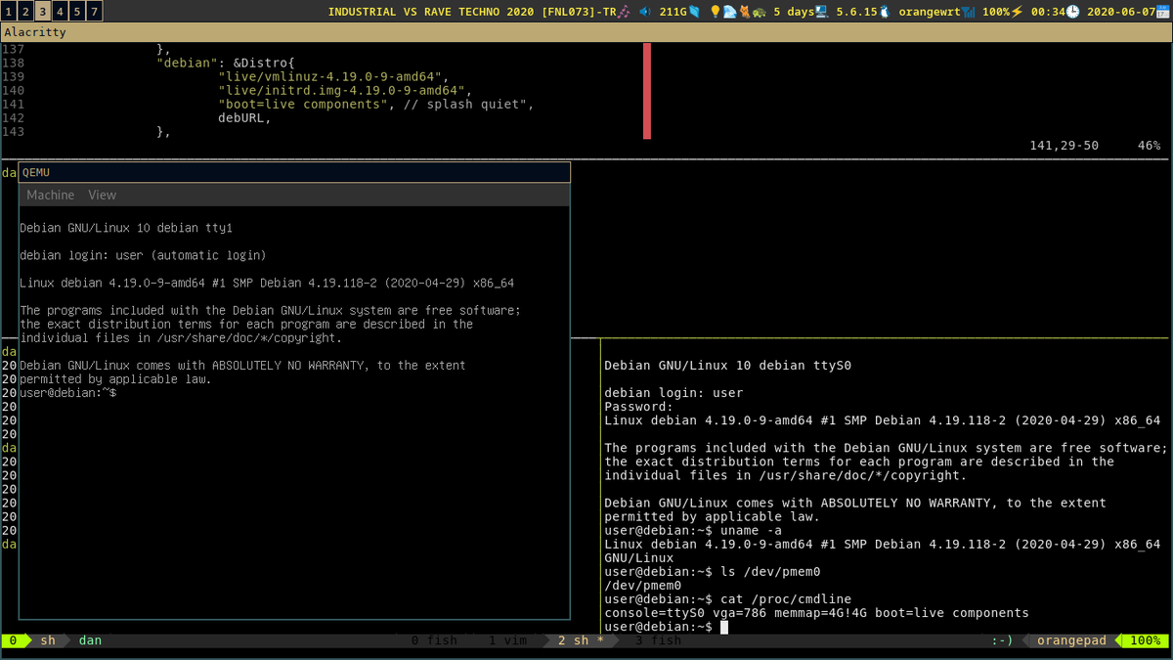Click the calendar icon after the date
Screen dimensions: 1173x660
click(1165, 12)
